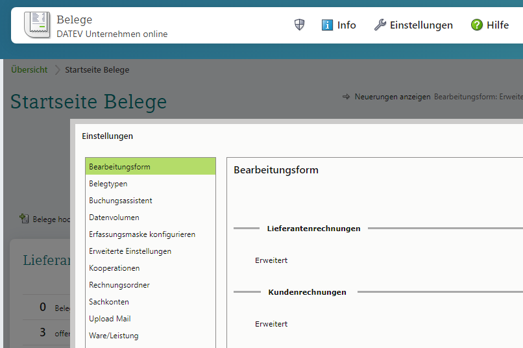Click the breadcrumb chevron after Übersicht
Viewport: 523px width, 348px height.
[56, 70]
